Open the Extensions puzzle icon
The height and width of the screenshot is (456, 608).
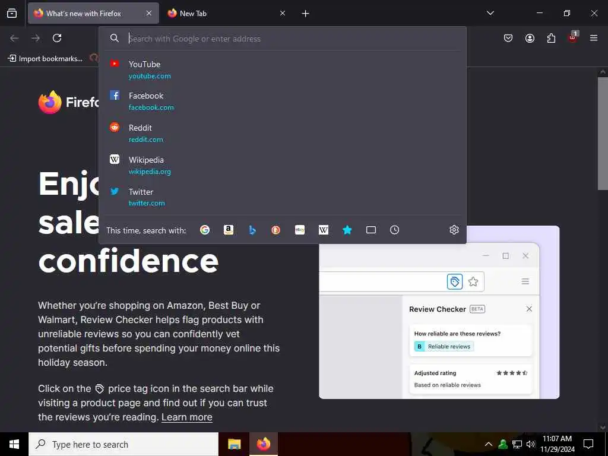coord(551,38)
